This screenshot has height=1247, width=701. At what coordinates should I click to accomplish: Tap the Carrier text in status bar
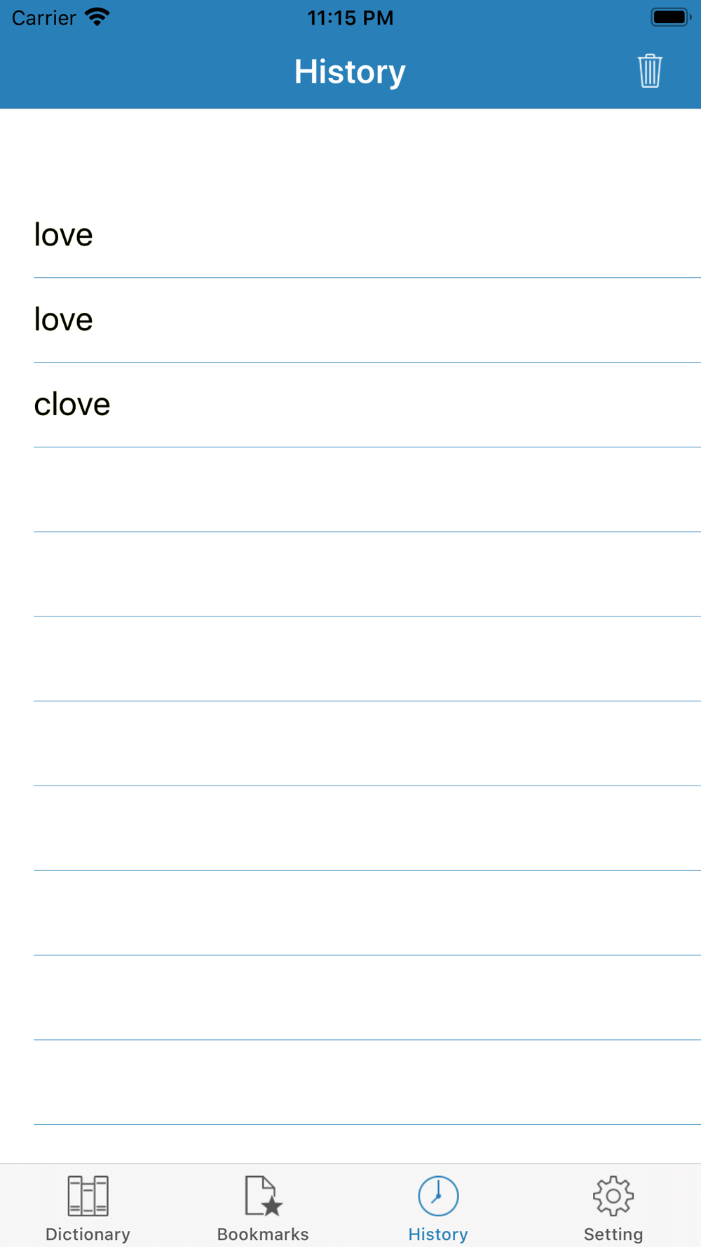click(x=43, y=18)
